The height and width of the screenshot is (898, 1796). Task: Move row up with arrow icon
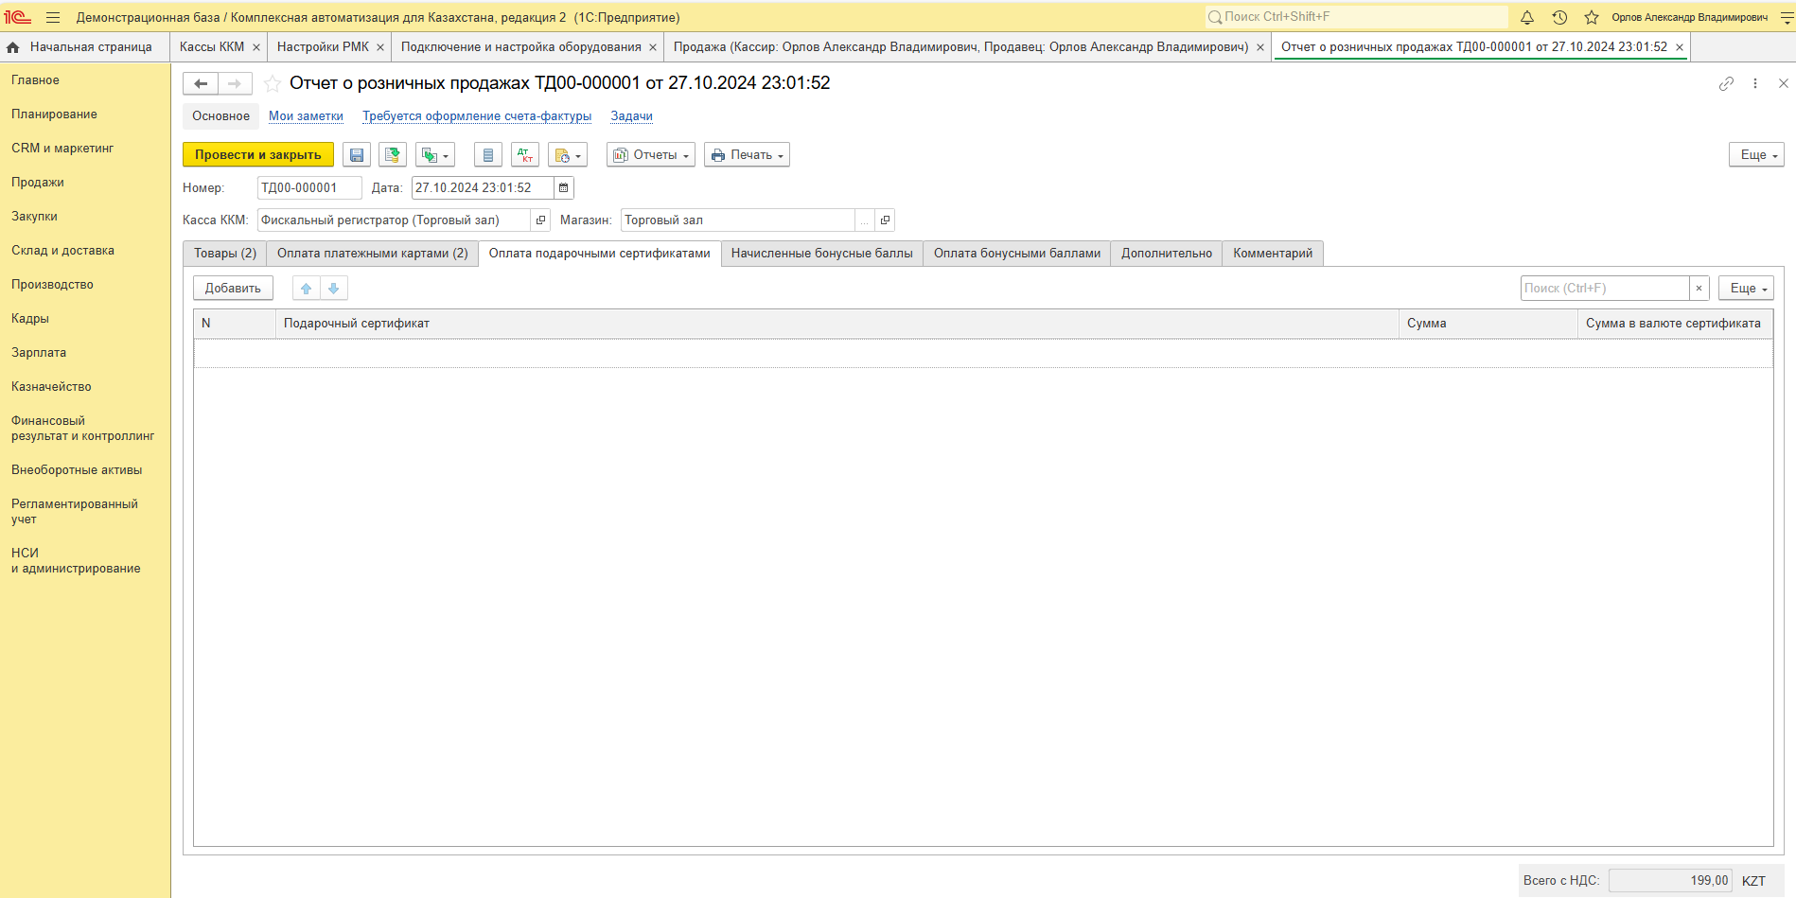pos(306,289)
